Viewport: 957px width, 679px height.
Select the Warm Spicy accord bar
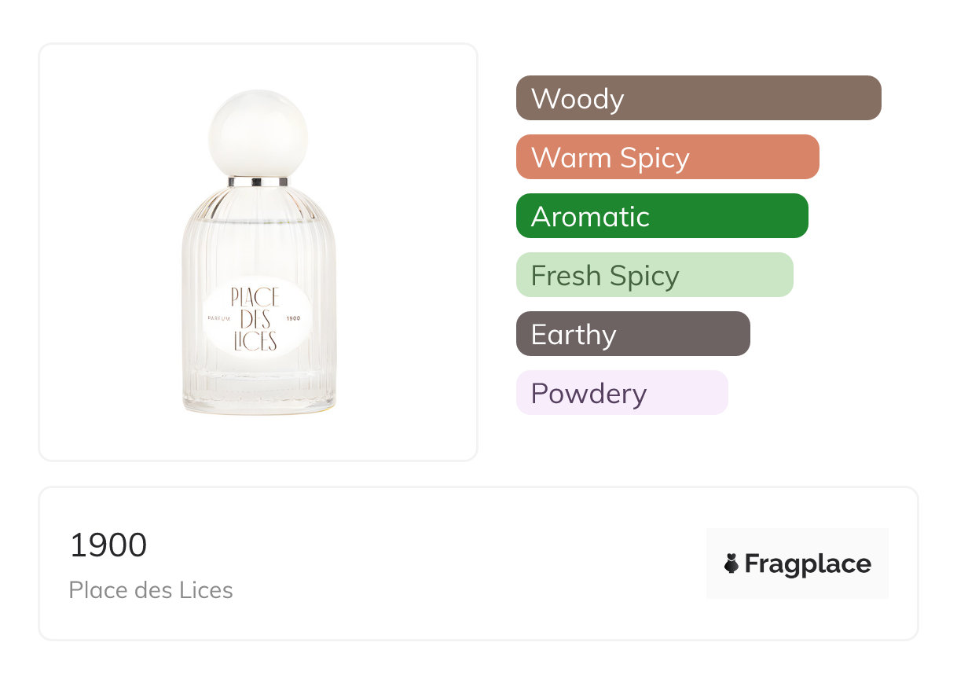click(x=667, y=157)
